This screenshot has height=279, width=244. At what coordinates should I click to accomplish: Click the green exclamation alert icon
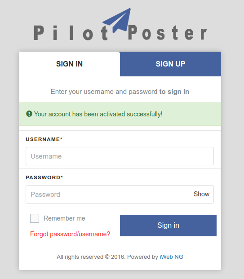tap(29, 114)
